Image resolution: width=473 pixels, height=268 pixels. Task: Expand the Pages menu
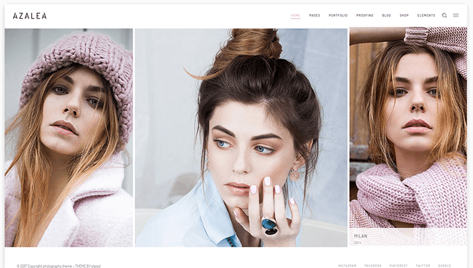pyautogui.click(x=315, y=15)
